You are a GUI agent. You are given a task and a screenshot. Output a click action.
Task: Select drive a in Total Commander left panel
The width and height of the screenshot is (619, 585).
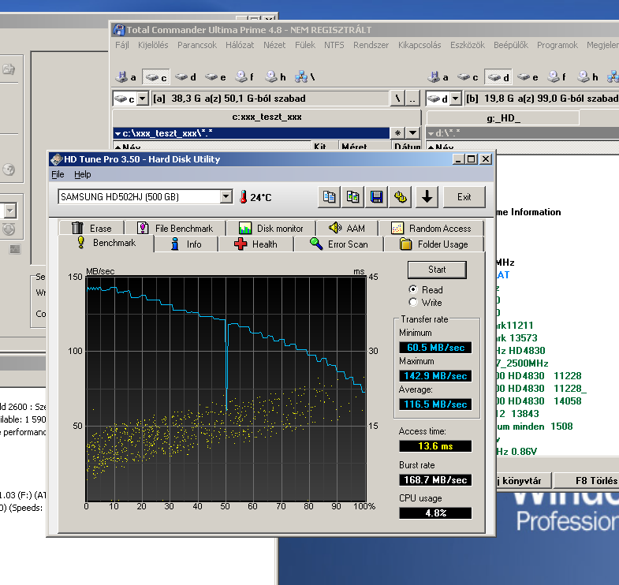coord(126,77)
